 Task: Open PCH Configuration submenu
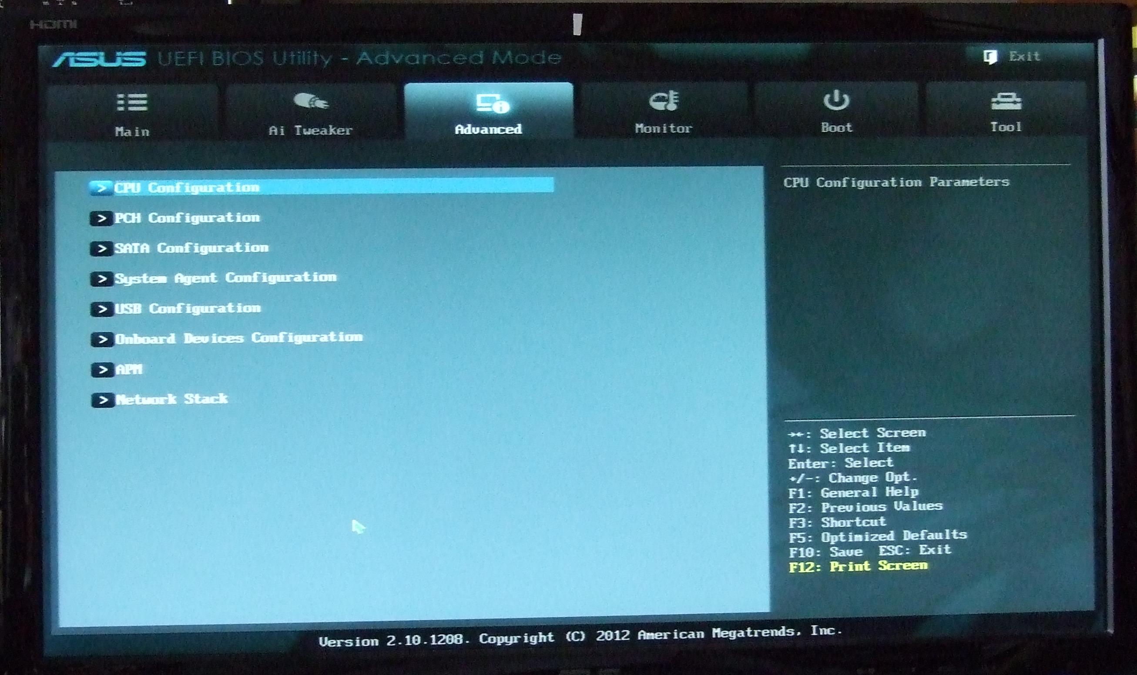point(187,218)
